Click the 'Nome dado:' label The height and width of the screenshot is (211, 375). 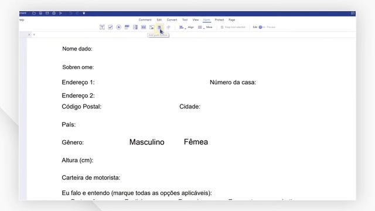pos(77,49)
